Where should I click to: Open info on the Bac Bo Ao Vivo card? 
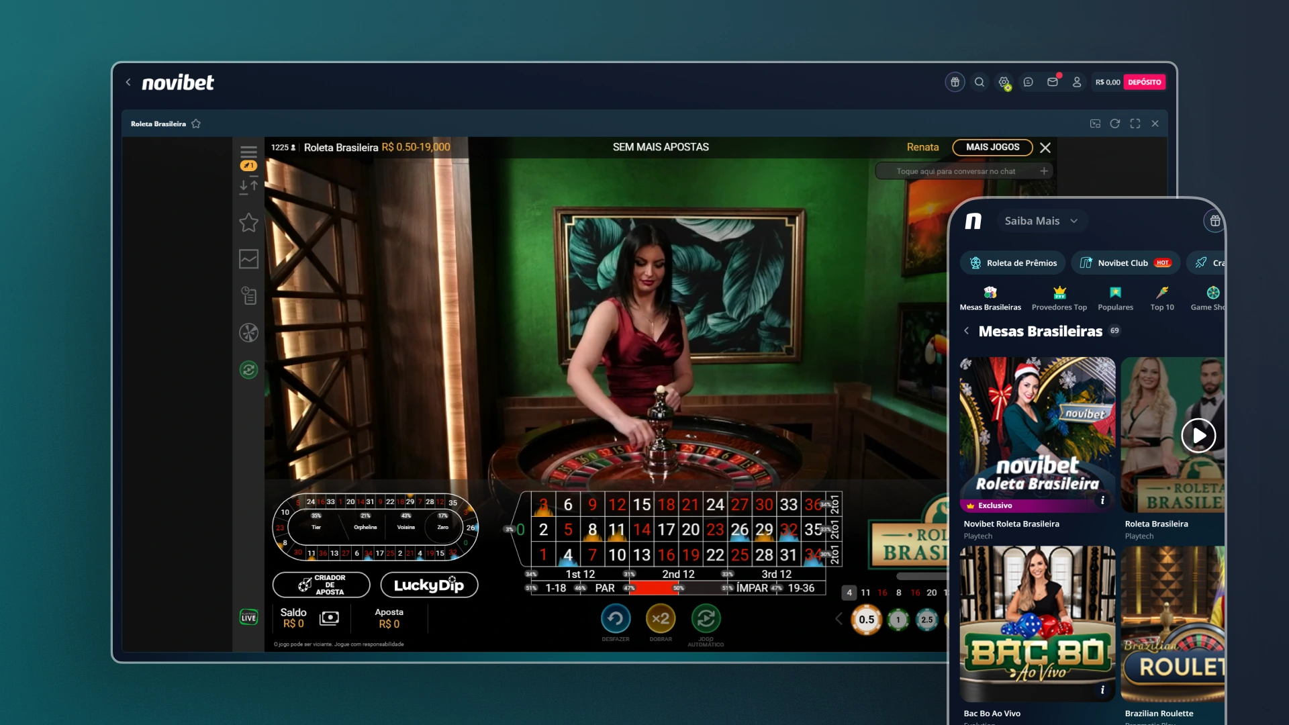1102,689
